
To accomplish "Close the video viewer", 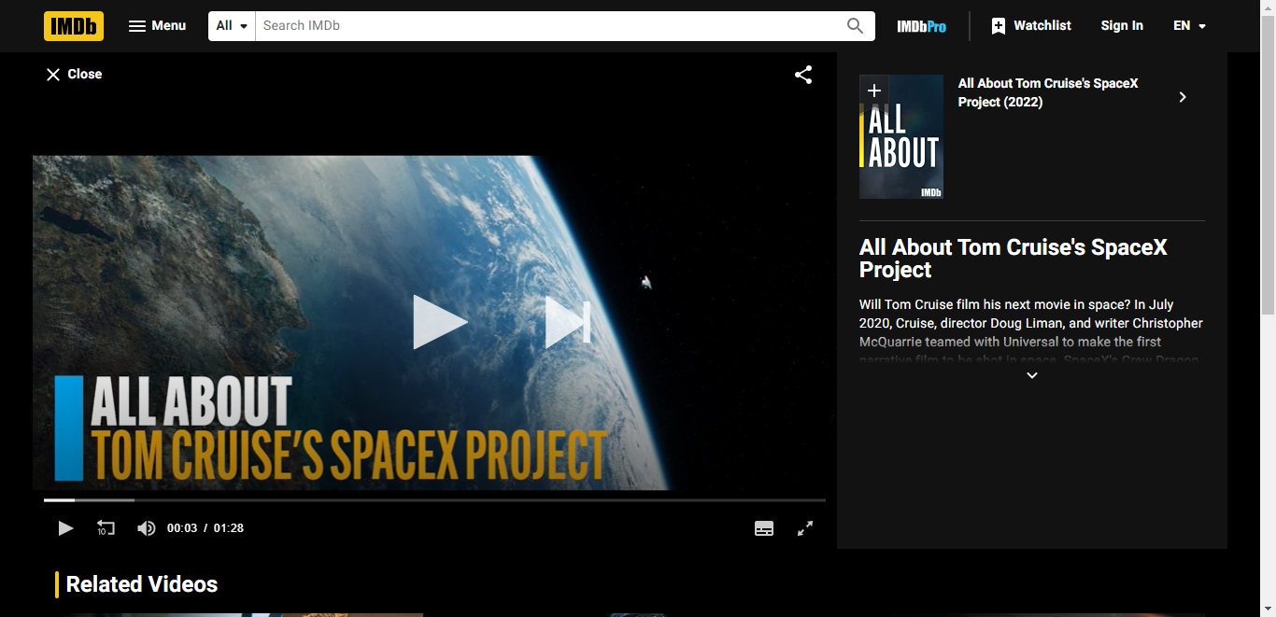I will pos(74,75).
